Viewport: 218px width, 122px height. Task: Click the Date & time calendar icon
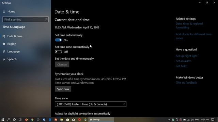(x=4, y=36)
